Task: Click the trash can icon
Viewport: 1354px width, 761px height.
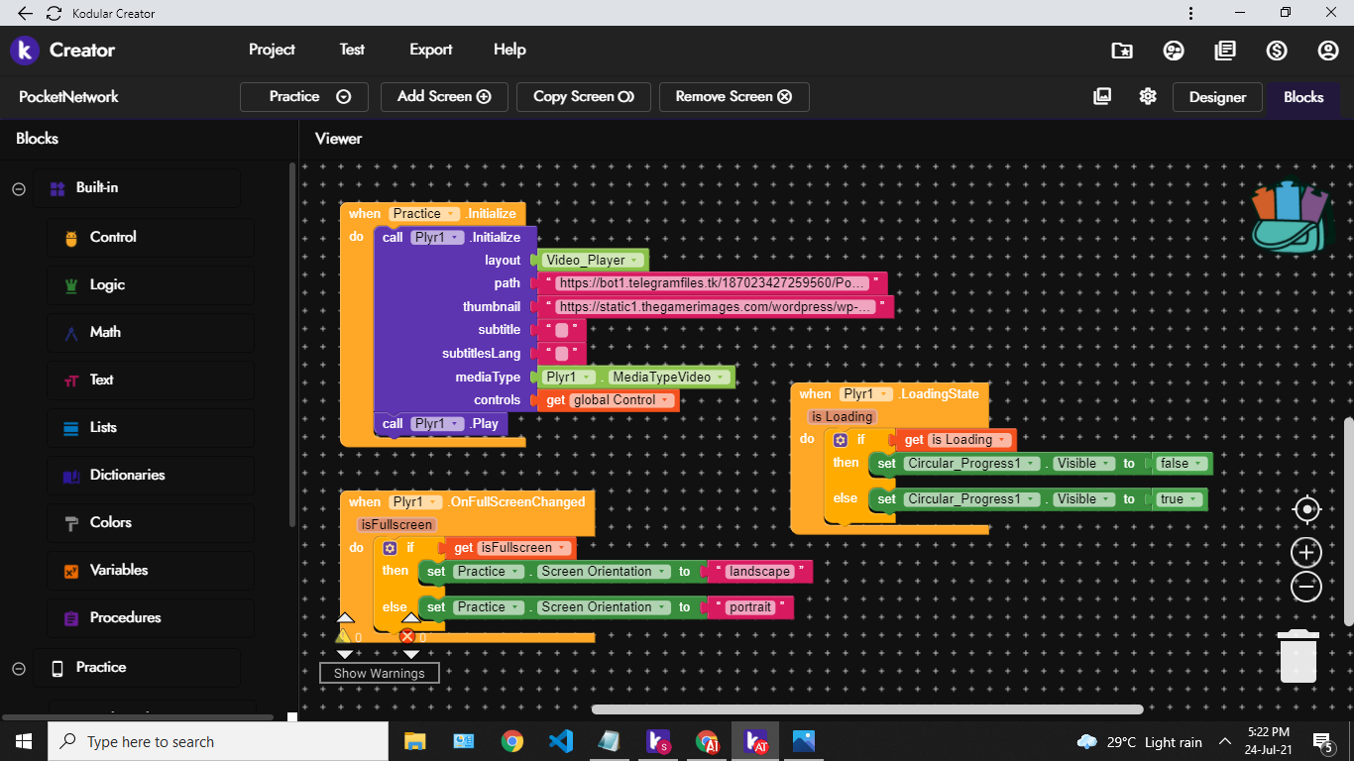Action: (1298, 656)
